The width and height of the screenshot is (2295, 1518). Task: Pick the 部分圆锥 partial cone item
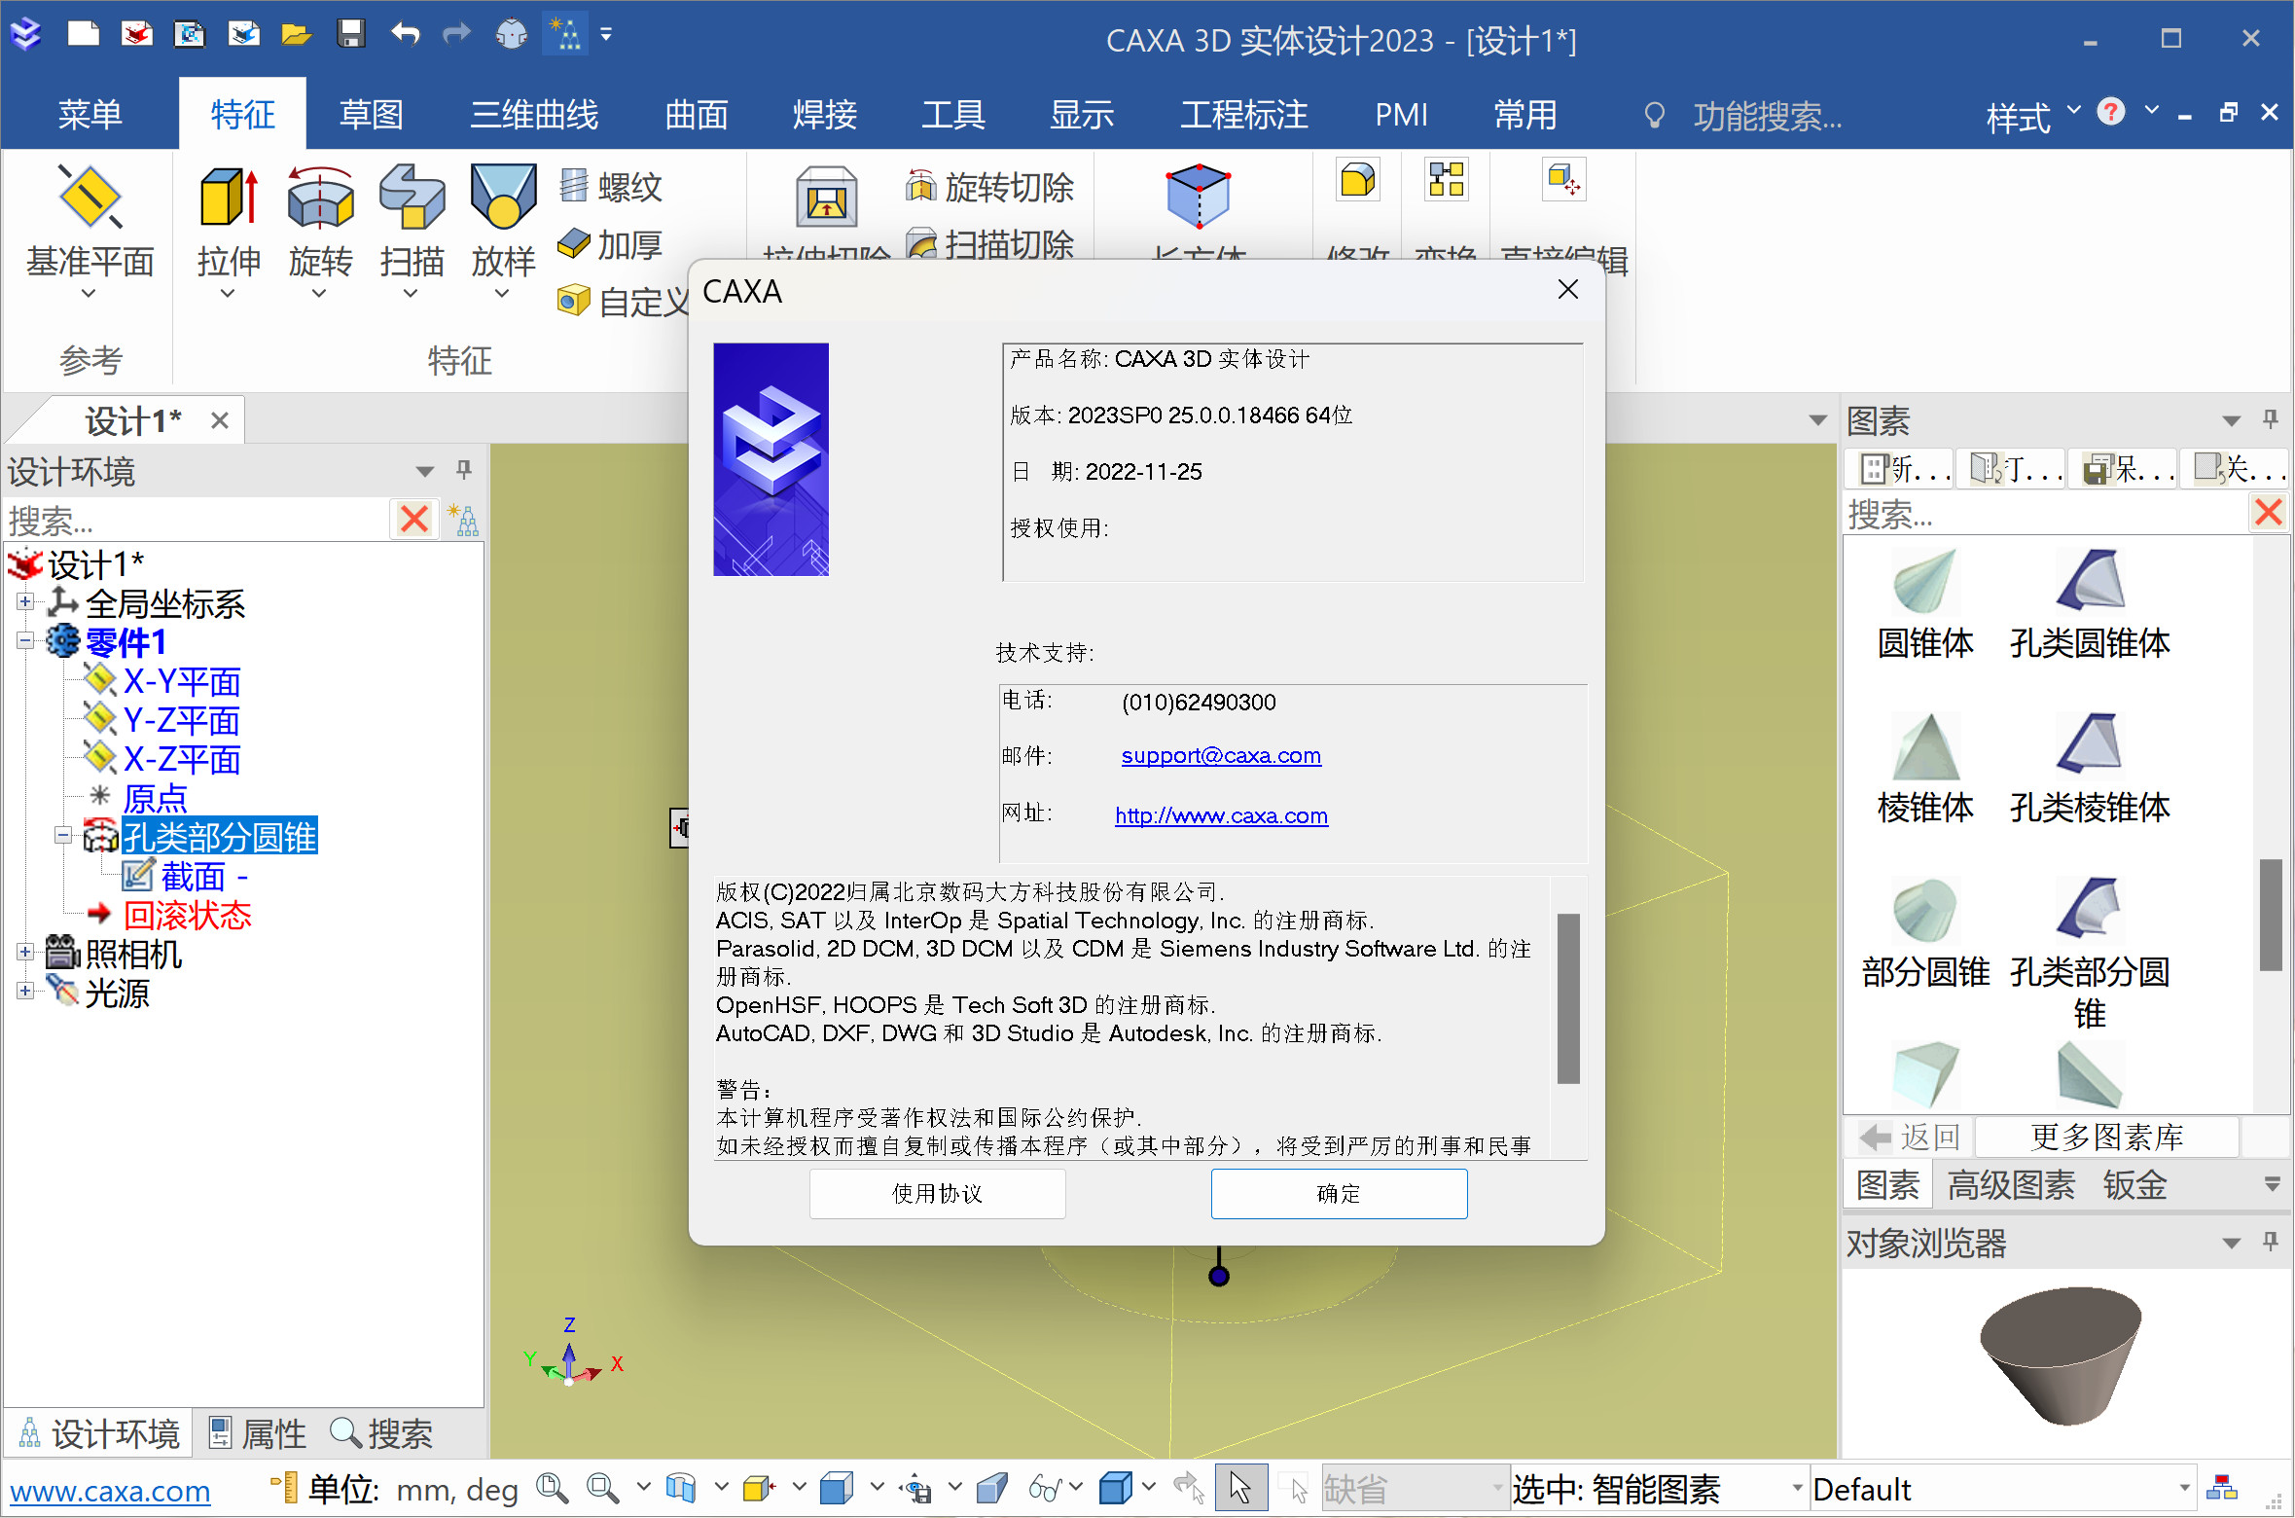coord(1924,934)
